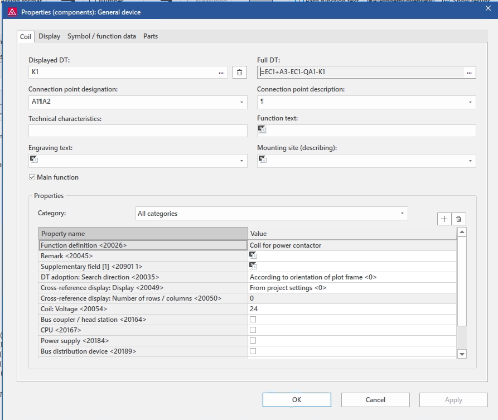498x420 pixels.
Task: Click the ellipsis button in Displayed DT field
Action: (221, 73)
